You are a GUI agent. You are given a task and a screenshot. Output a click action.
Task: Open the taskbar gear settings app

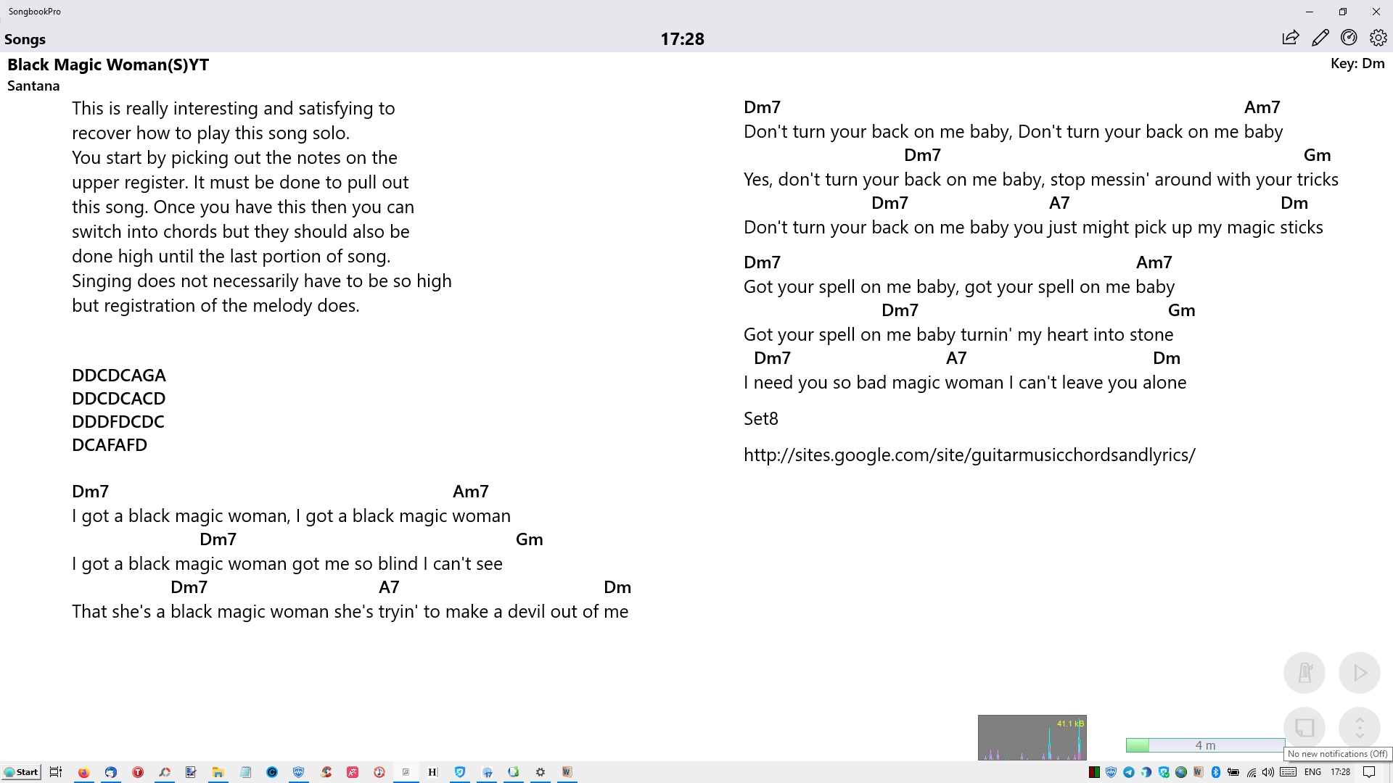[541, 772]
